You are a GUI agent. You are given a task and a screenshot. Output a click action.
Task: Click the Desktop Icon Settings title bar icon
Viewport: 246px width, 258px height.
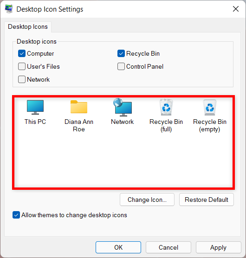[9, 9]
